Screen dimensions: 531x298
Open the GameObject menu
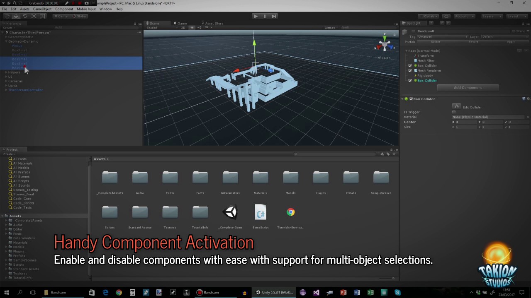tap(42, 9)
